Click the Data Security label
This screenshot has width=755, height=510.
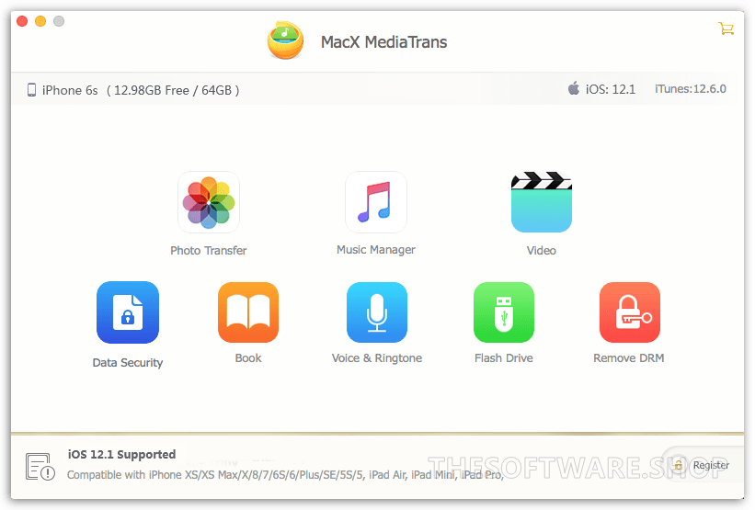(x=128, y=363)
